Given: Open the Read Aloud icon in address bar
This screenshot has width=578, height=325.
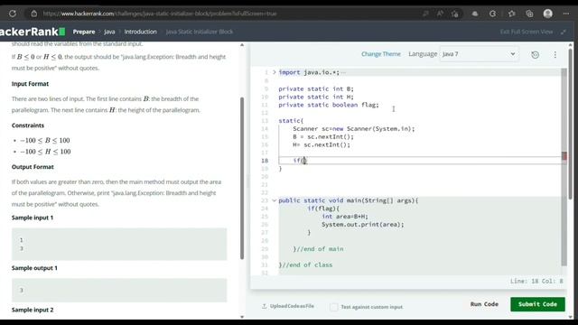Looking at the screenshot, I should [x=440, y=14].
